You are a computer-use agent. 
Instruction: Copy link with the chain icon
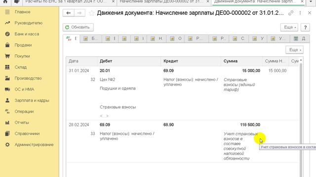(x=291, y=13)
